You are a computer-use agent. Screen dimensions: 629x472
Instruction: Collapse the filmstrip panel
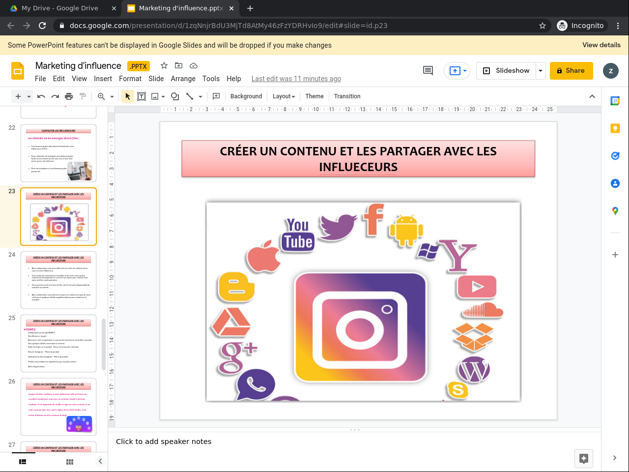(100, 461)
